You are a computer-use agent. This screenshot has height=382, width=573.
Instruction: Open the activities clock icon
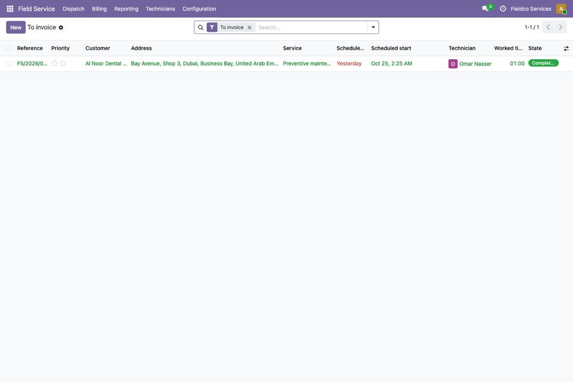(x=503, y=9)
